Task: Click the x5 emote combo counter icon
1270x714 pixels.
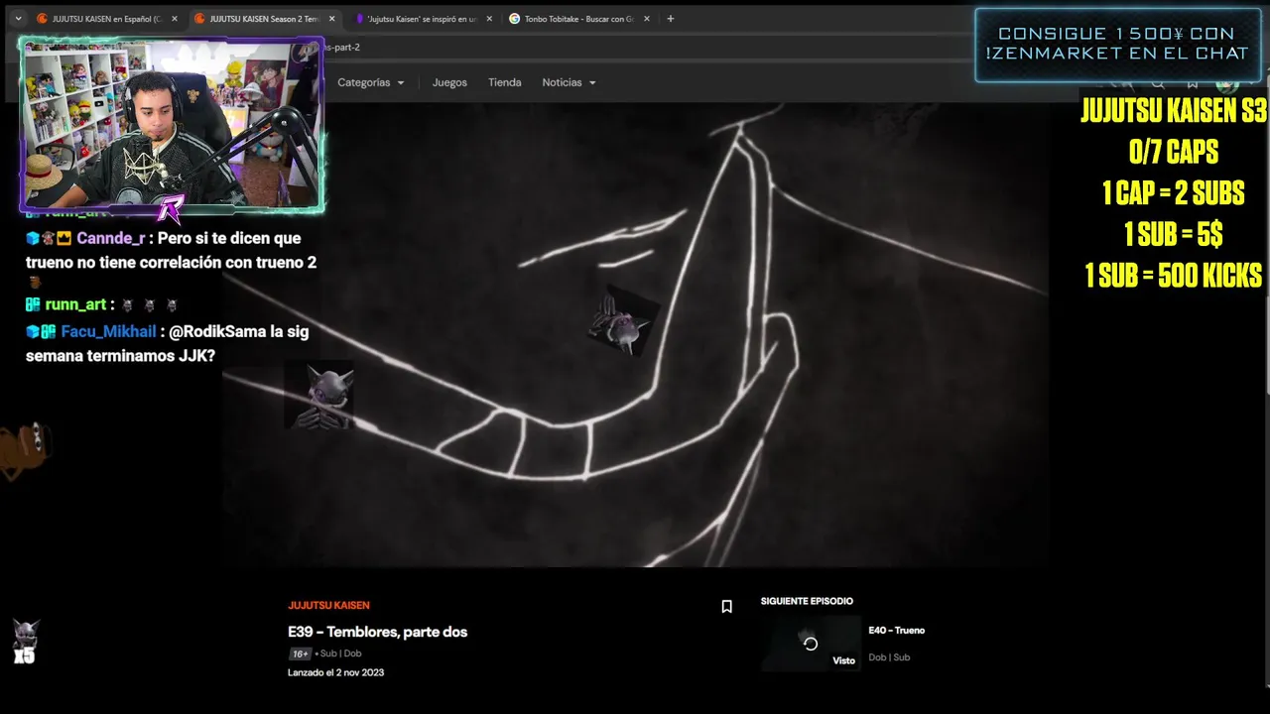Action: tap(24, 642)
